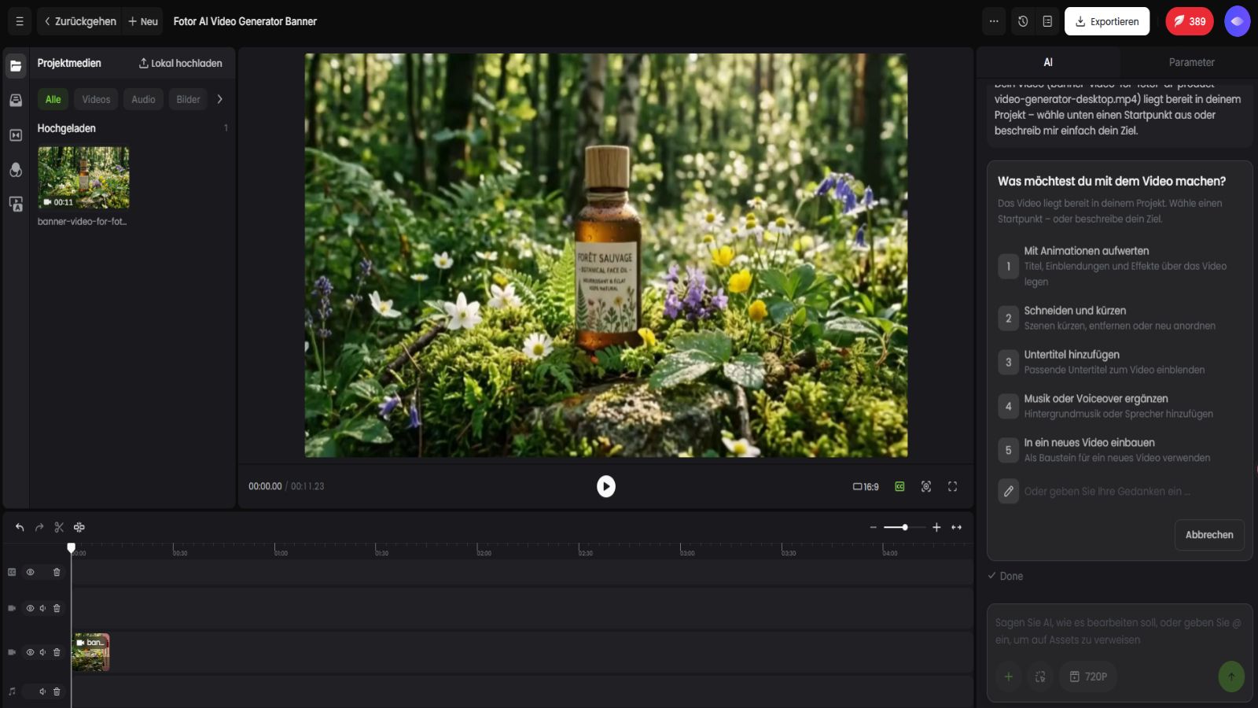The height and width of the screenshot is (708, 1258).
Task: Open the 720P resolution selector
Action: point(1088,677)
